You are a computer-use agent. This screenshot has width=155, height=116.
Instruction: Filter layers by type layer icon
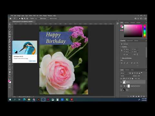click(x=135, y=73)
